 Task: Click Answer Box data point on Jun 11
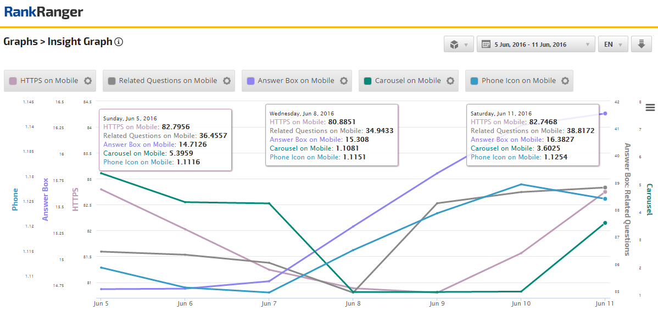click(x=605, y=113)
